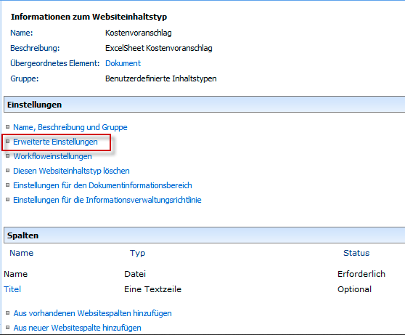The image size is (405, 335).
Task: Click bullet icon beside Workfloweinstellungen
Action: coord(7,156)
